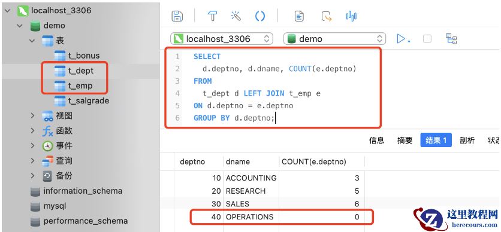Viewport: 501px width, 232px height.
Task: Open the connection dropdown localhost_3306
Action: (x=222, y=39)
